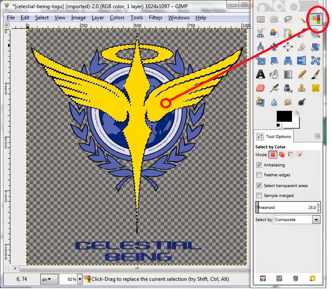
Task: Select the Dodge/Burn tool
Action: [302, 102]
